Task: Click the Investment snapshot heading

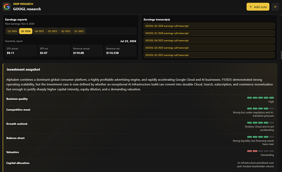Action: click(x=23, y=69)
